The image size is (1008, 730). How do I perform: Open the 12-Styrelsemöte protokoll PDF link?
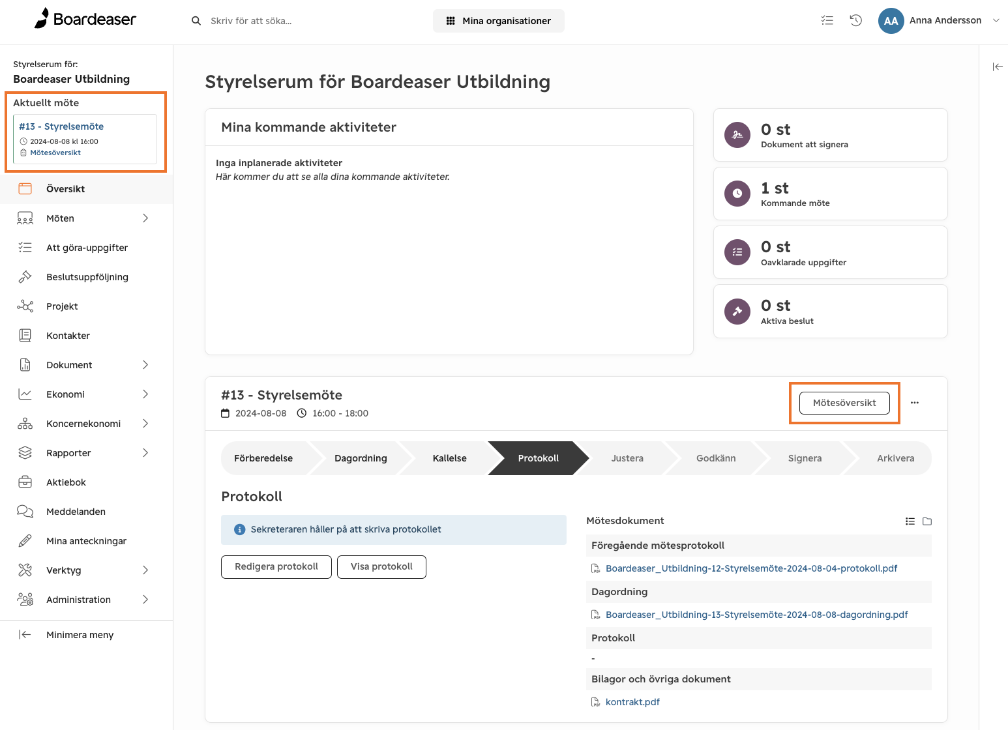coord(751,568)
